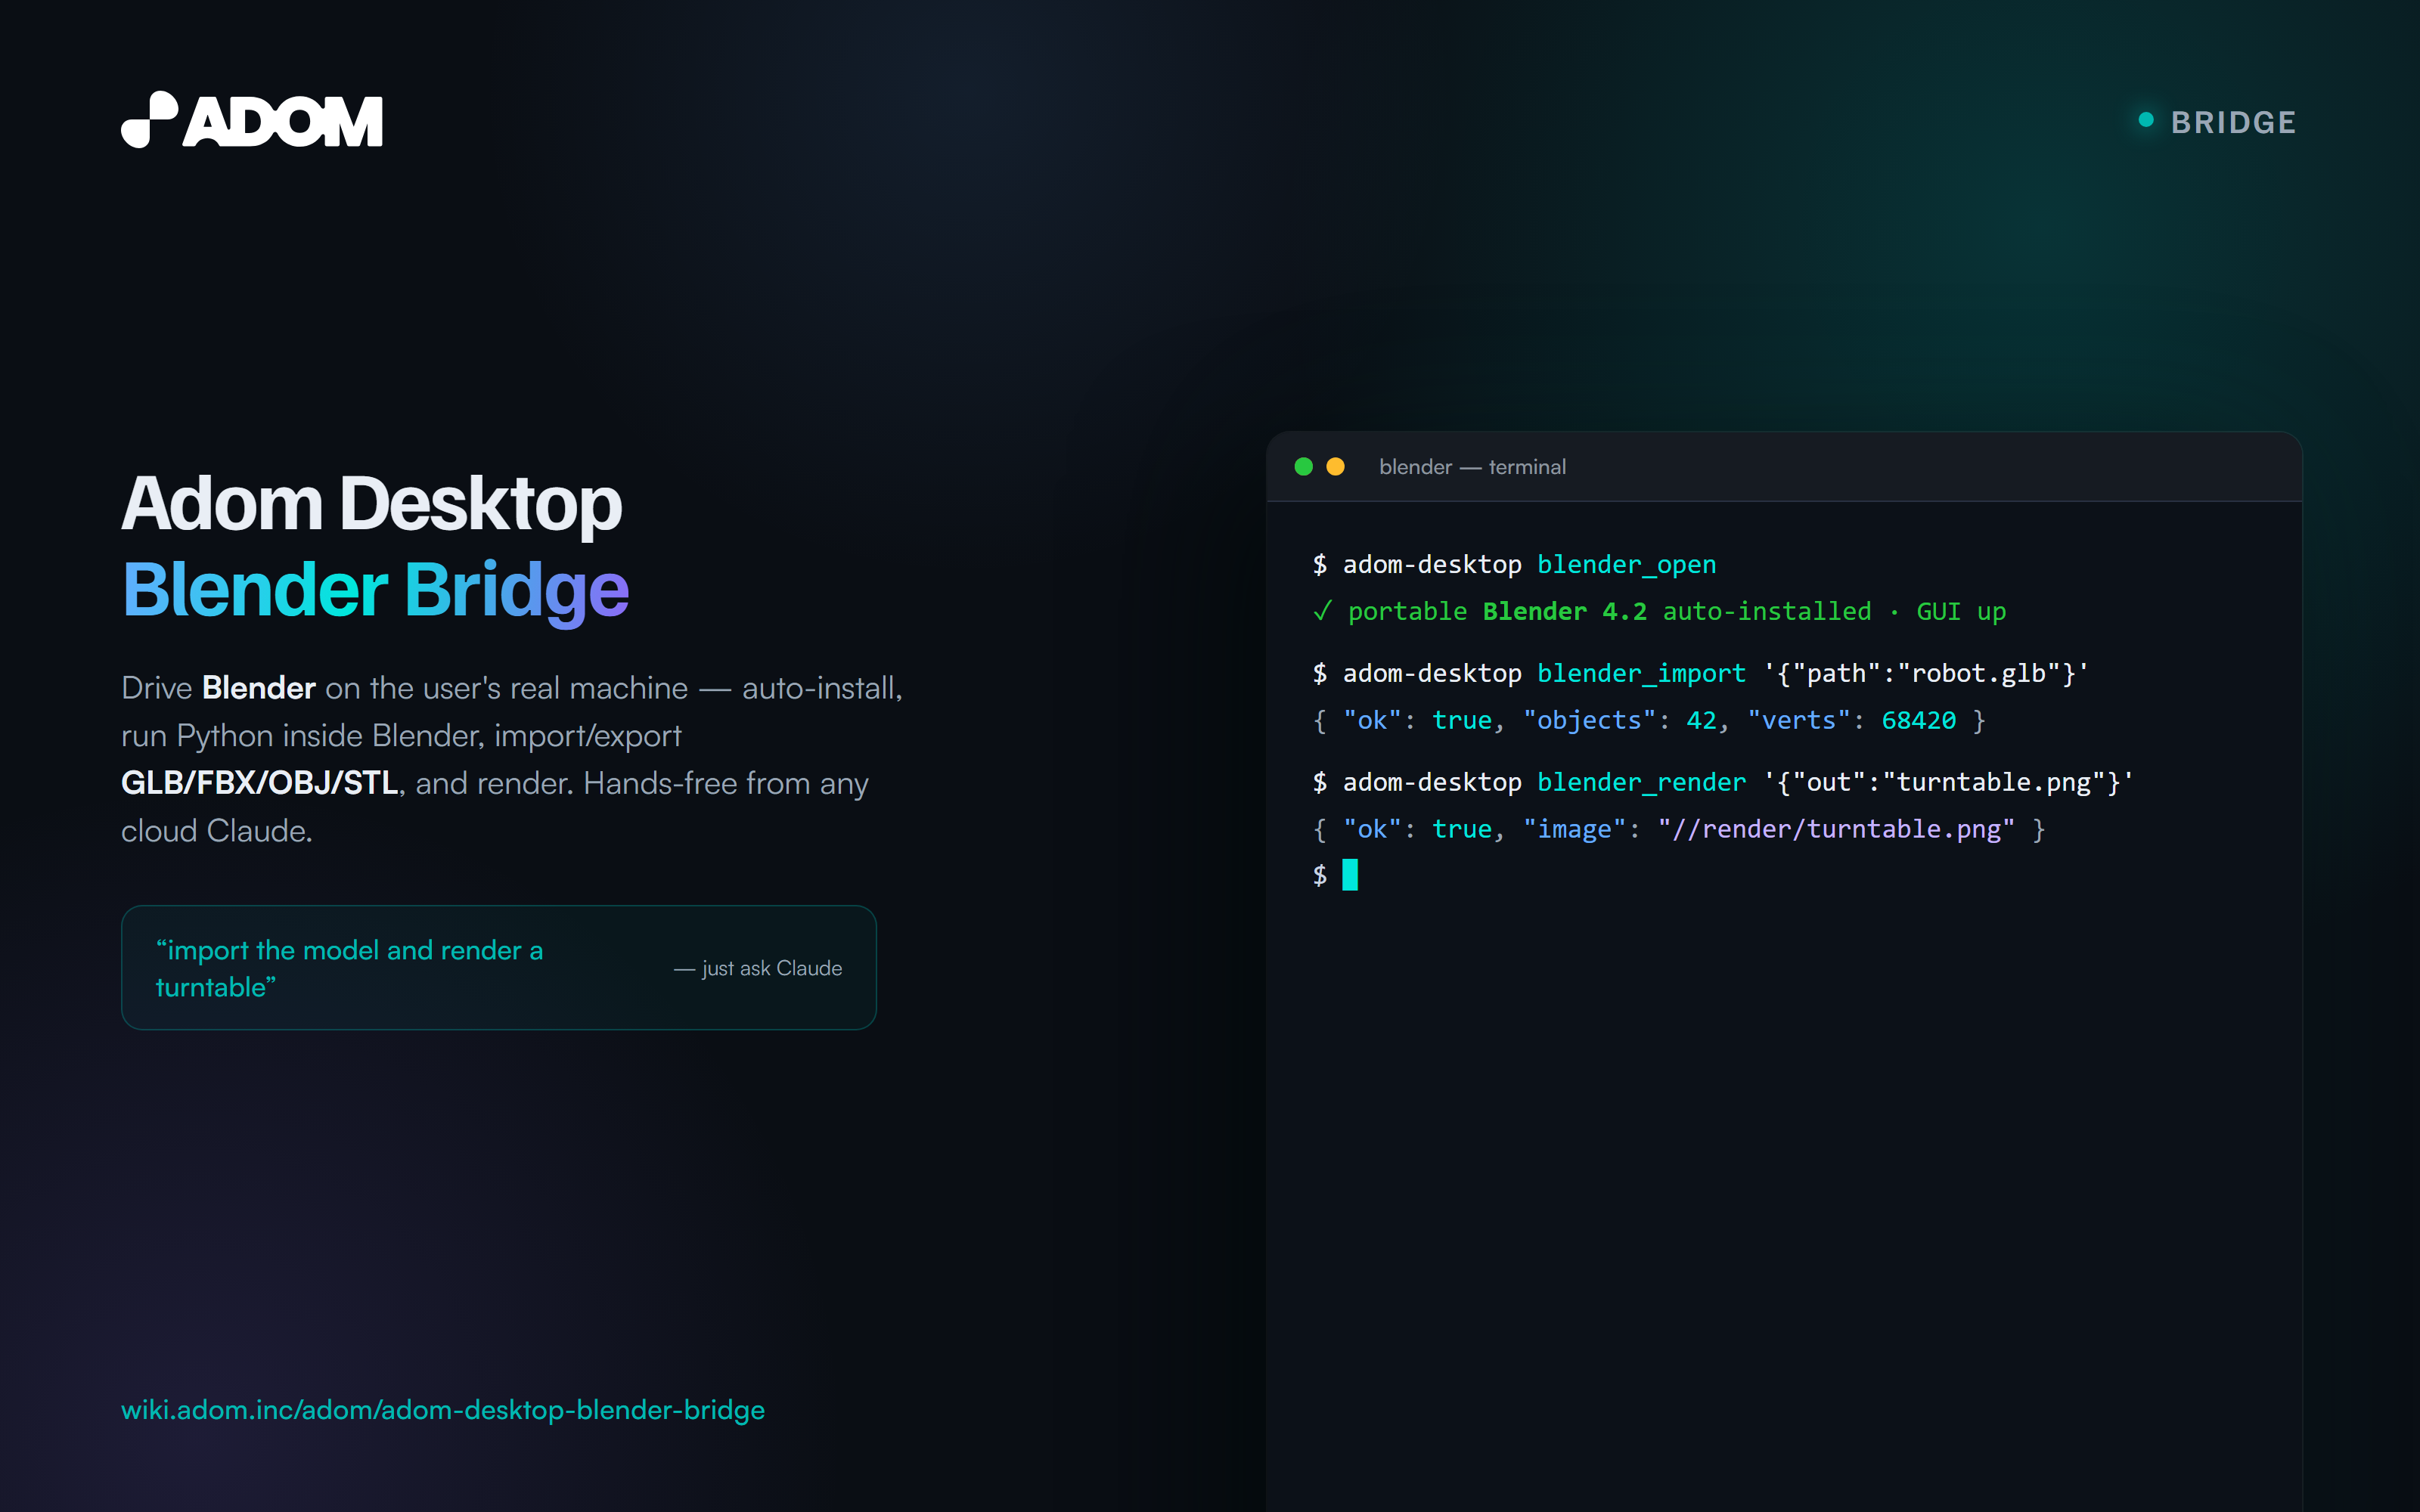Click the ADOM logo
The width and height of the screenshot is (2420, 1512).
252,120
